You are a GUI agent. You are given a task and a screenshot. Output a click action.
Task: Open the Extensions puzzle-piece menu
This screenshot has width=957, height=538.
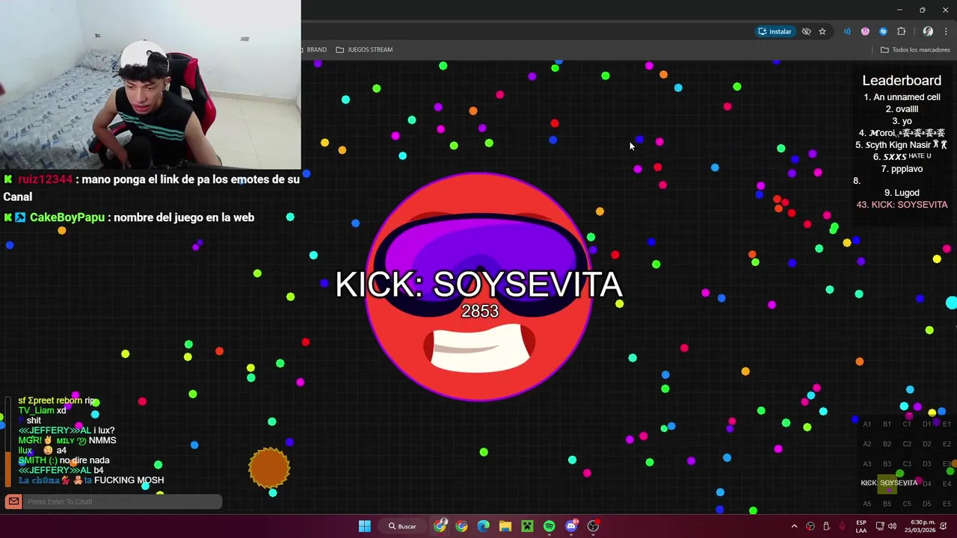(901, 31)
